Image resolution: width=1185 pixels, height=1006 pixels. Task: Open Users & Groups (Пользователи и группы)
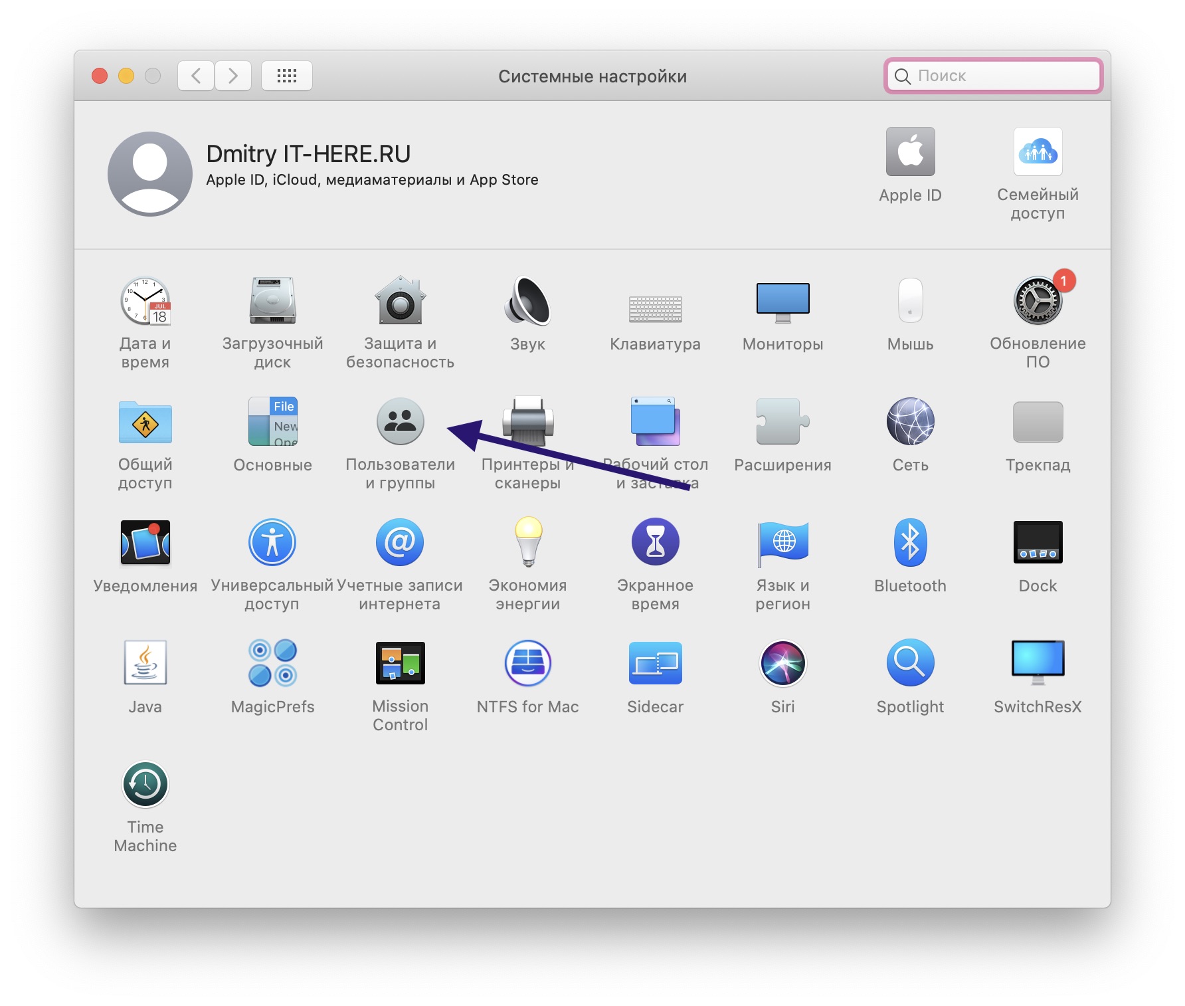pos(400,422)
